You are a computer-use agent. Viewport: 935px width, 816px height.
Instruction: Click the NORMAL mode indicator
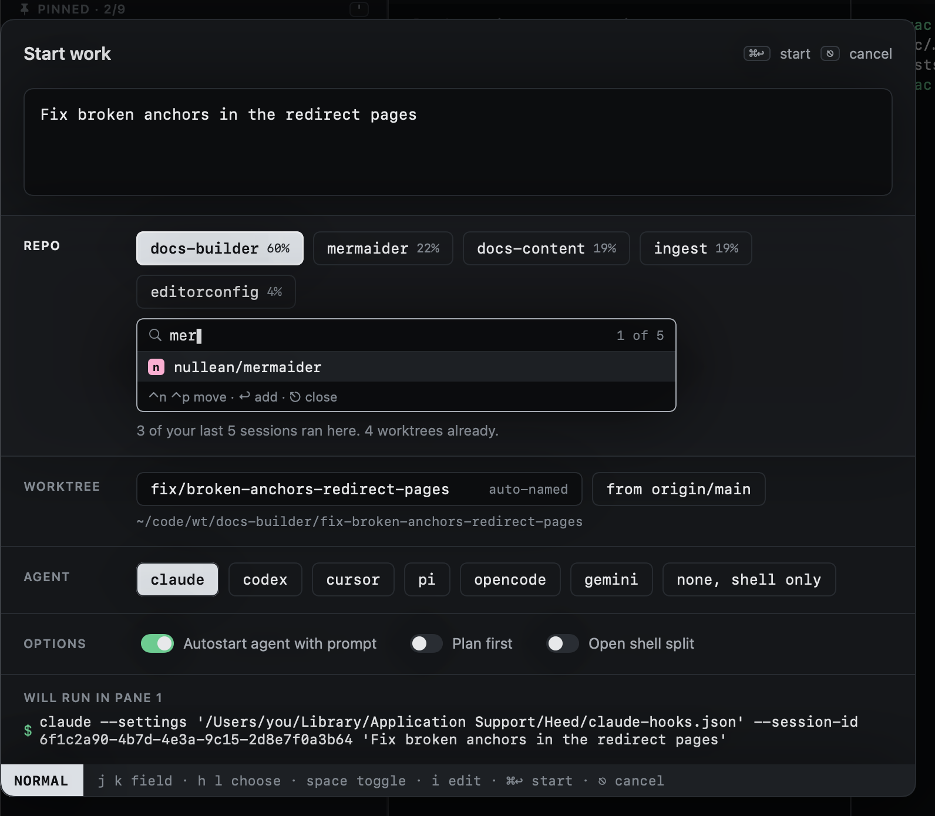click(42, 780)
